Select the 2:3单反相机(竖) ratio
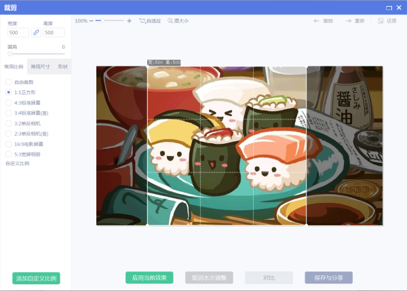407x291 pixels. point(27,134)
